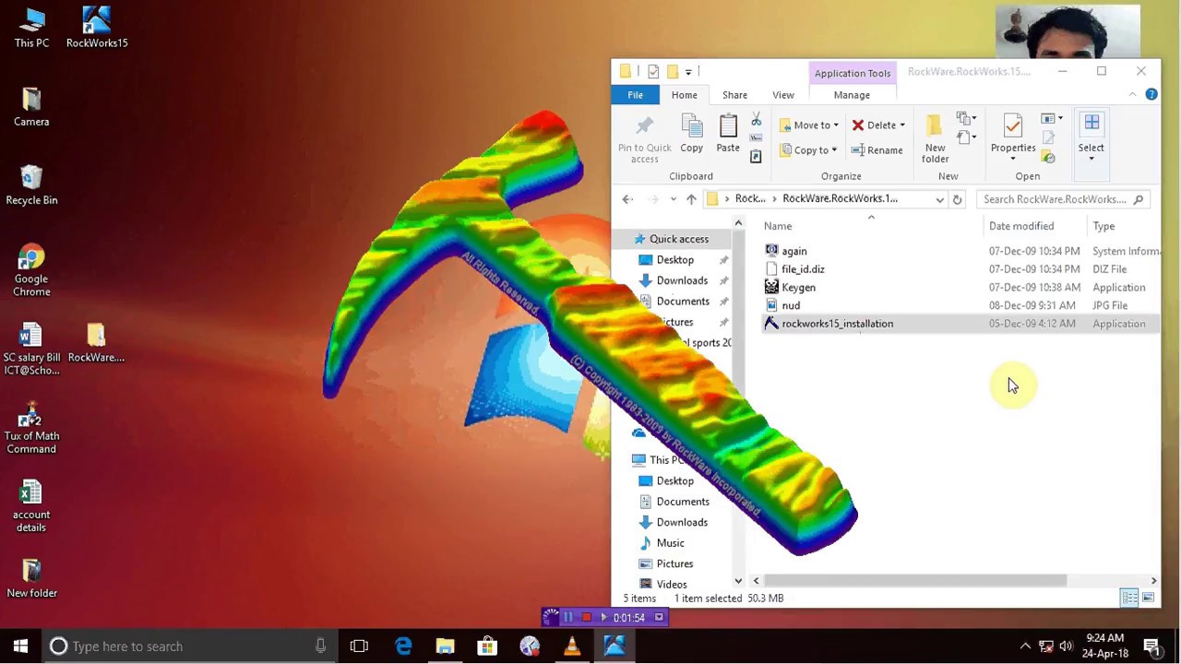1181x664 pixels.
Task: Collapse the ribbon with the chevron
Action: click(x=1132, y=94)
